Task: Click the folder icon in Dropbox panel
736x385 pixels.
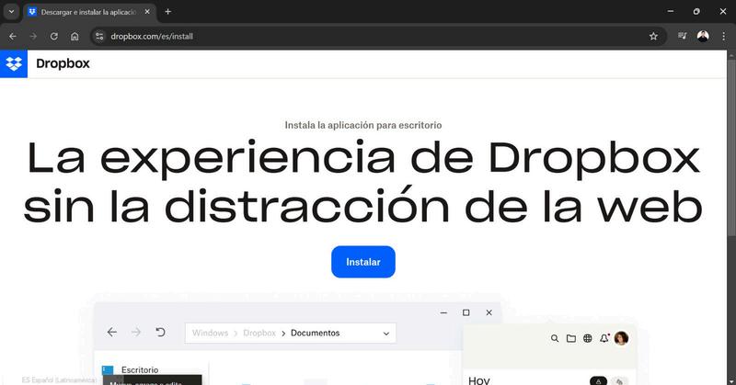Action: click(x=570, y=338)
